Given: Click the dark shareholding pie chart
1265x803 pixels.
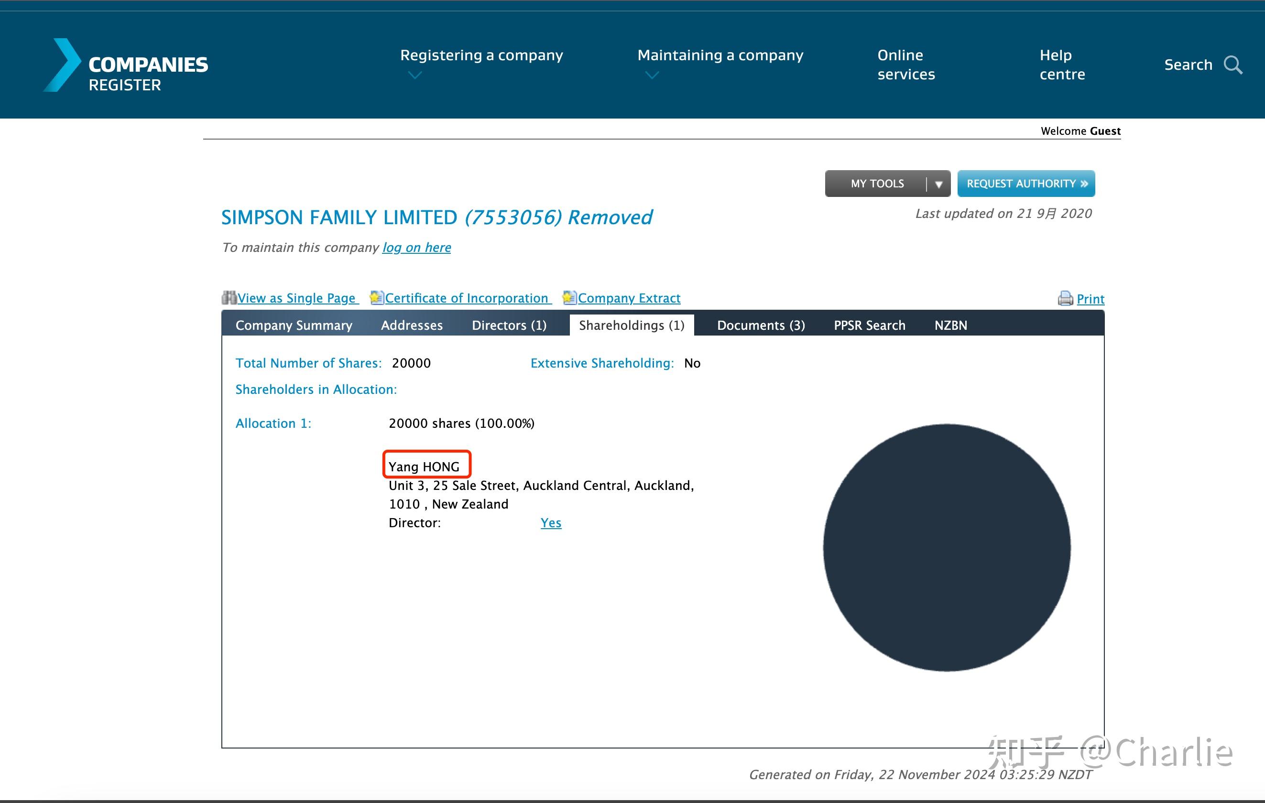Looking at the screenshot, I should pyautogui.click(x=947, y=547).
